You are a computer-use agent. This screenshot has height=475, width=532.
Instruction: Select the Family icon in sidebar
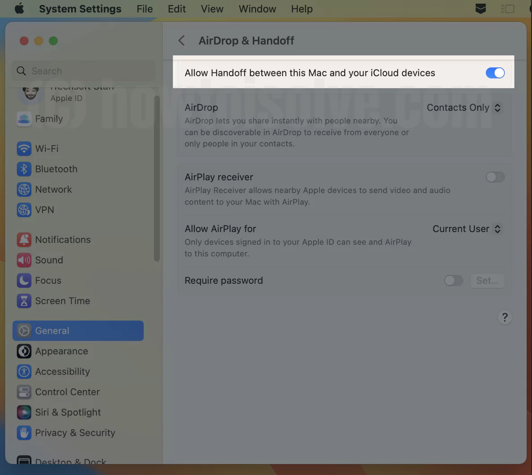[x=24, y=119]
